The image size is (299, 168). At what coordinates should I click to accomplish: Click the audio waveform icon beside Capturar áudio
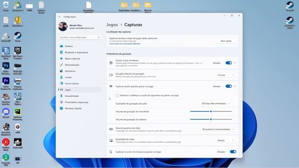click(111, 86)
